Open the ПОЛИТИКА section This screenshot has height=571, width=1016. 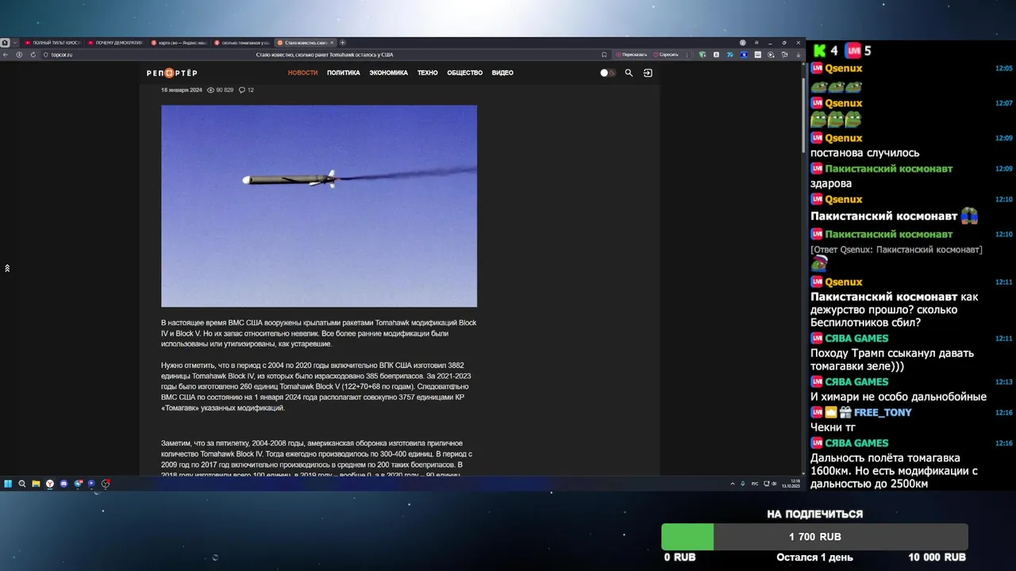(x=343, y=73)
